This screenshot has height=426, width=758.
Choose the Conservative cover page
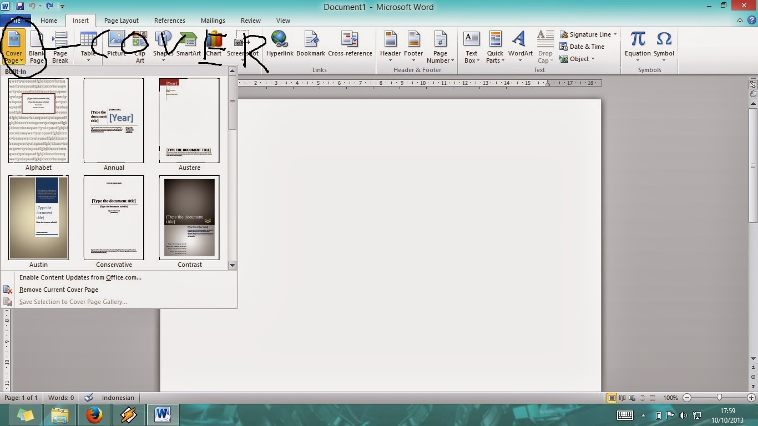tap(114, 222)
